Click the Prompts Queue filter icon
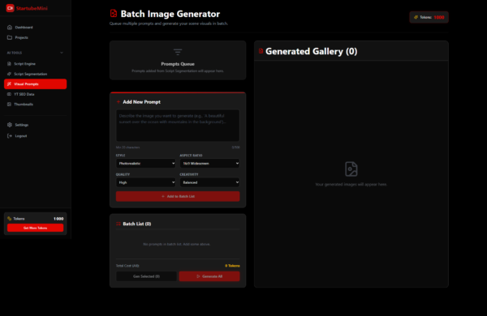487x316 pixels. coord(178,52)
